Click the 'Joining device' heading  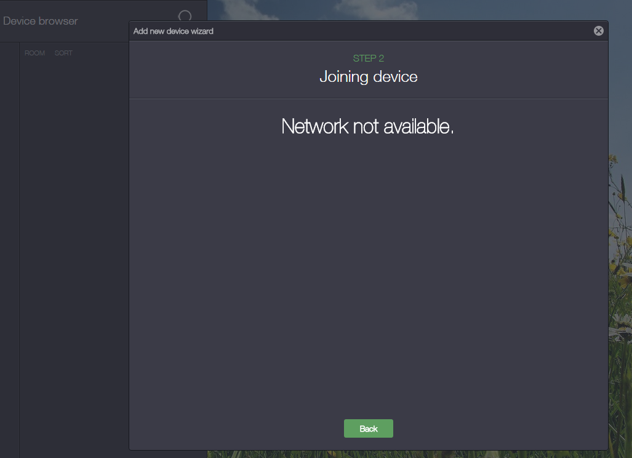click(x=368, y=77)
